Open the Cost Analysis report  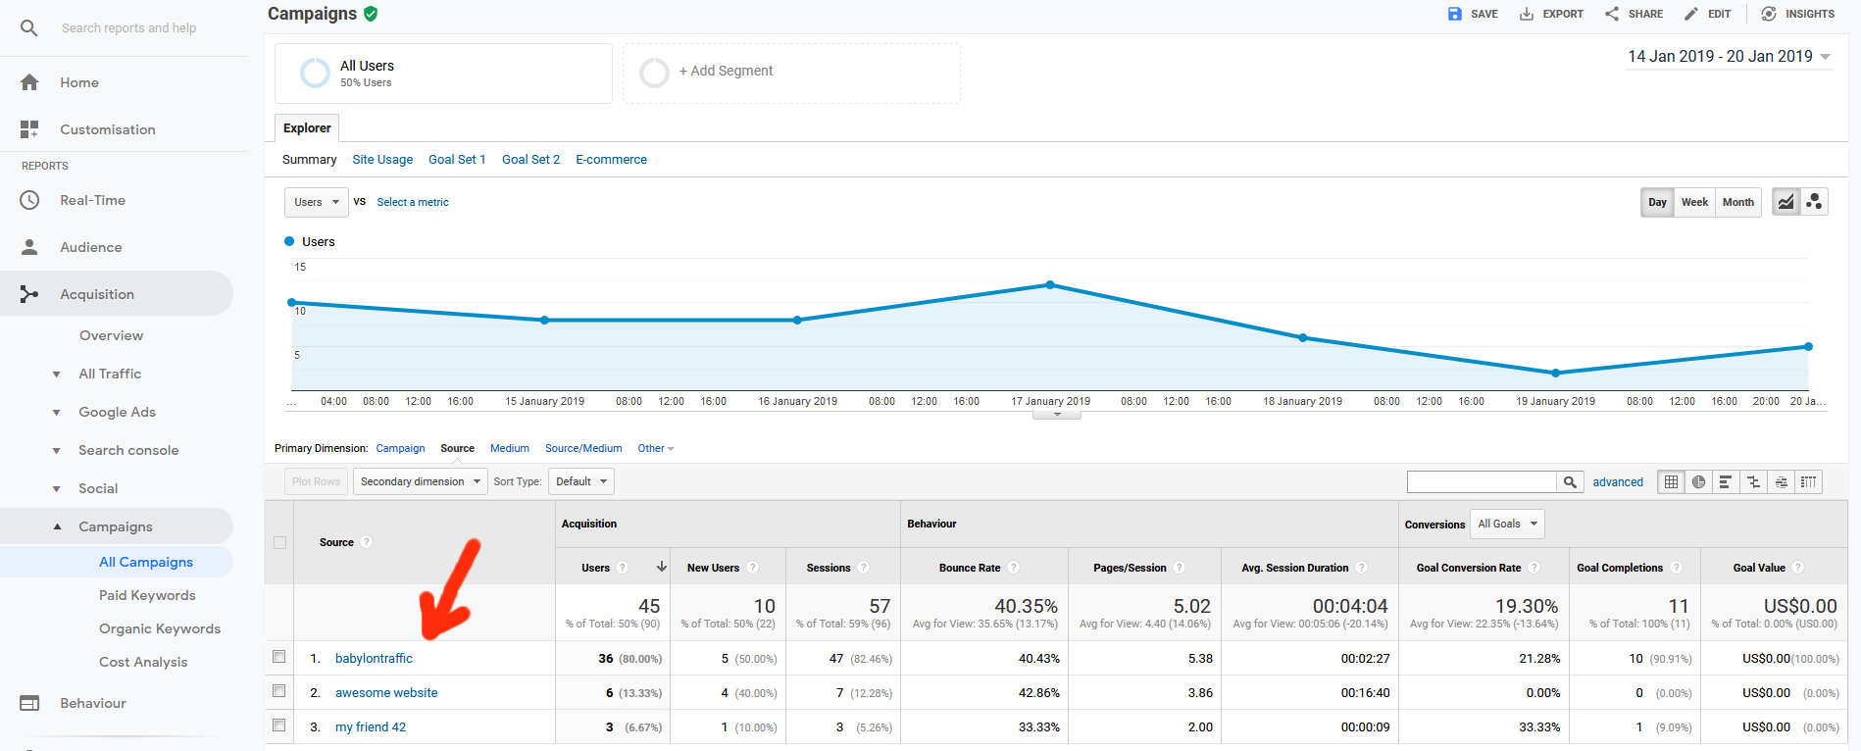(143, 662)
